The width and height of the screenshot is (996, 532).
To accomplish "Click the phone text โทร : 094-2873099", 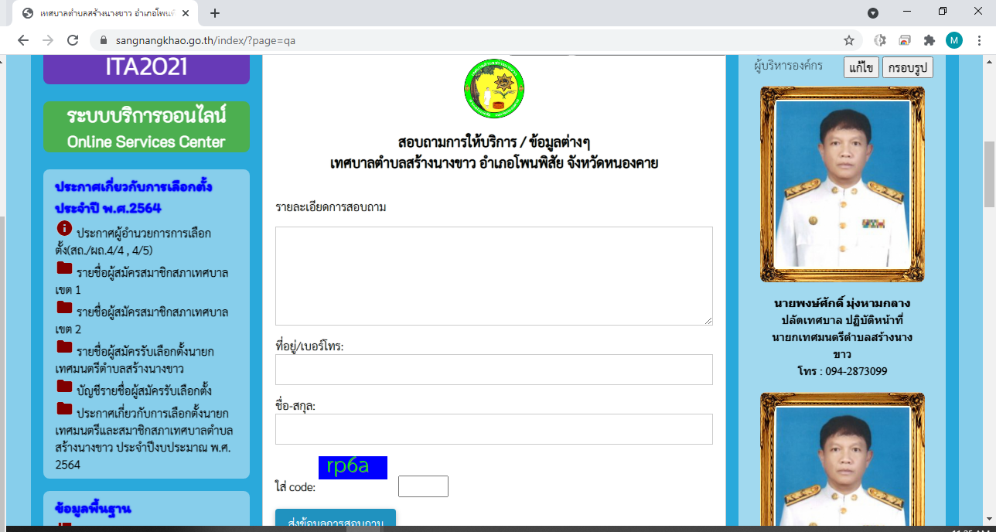I will [842, 371].
